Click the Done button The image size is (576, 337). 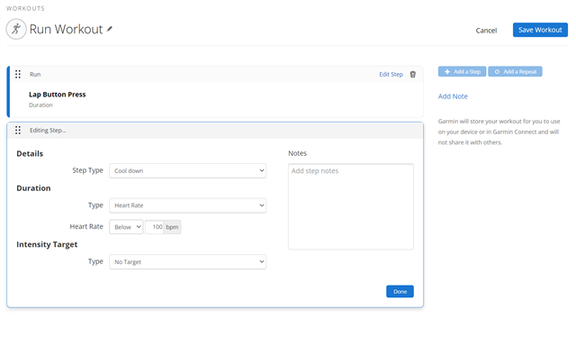pyautogui.click(x=400, y=291)
